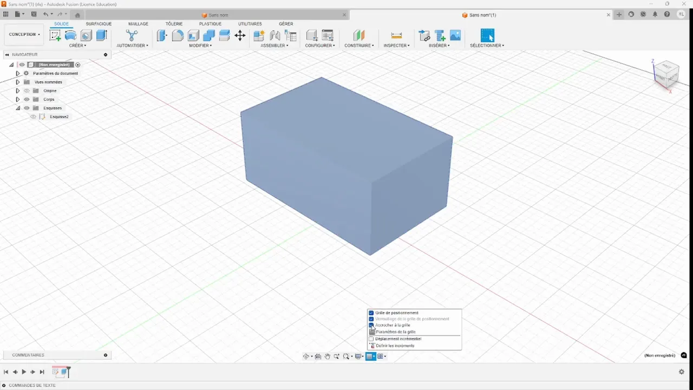Expand Paramètres du document in the navigator
The height and width of the screenshot is (390, 693).
[17, 73]
